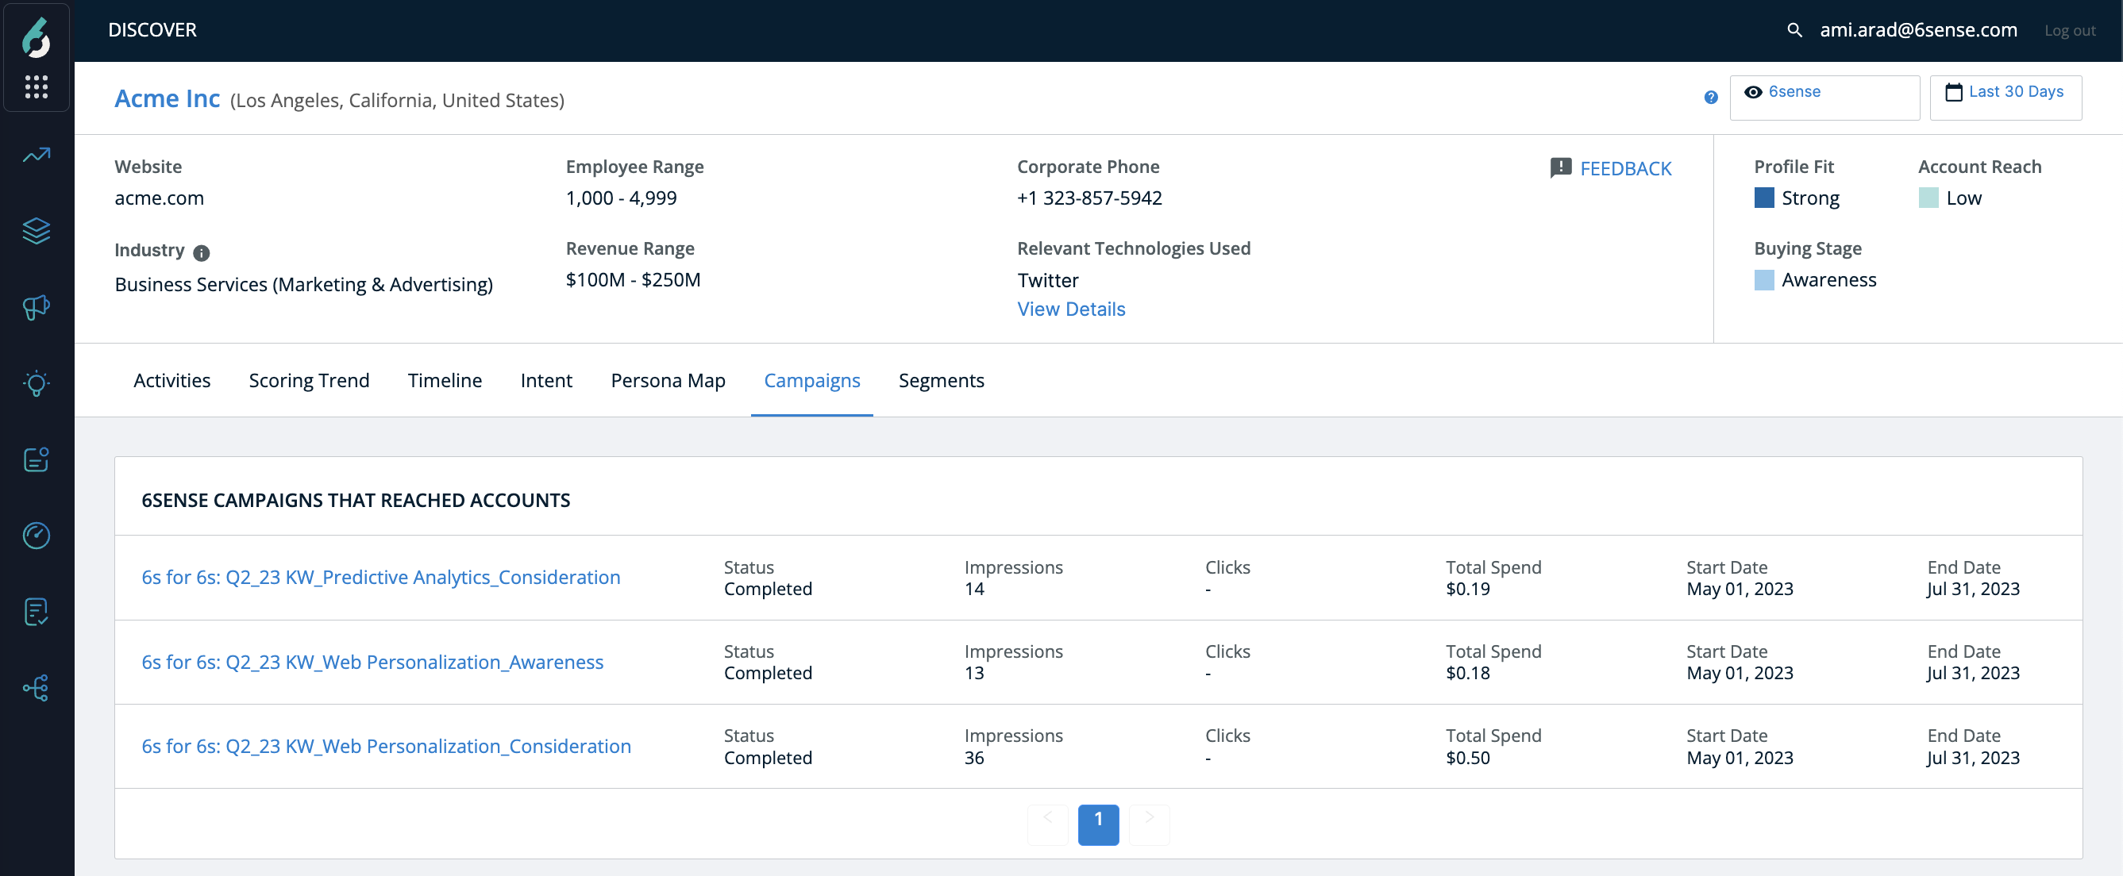Select the Campaigns tab
Image resolution: width=2123 pixels, height=876 pixels.
click(811, 380)
